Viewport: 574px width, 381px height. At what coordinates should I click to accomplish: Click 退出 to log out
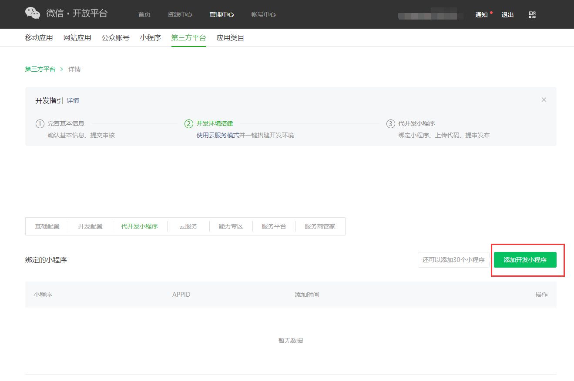[x=507, y=15]
